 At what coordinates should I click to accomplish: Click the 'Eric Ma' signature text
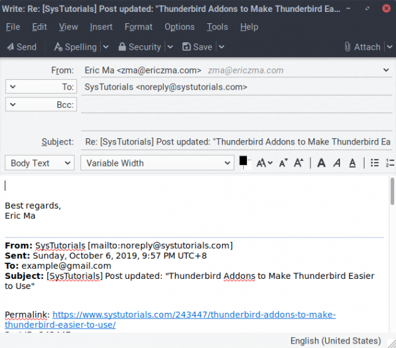point(20,215)
